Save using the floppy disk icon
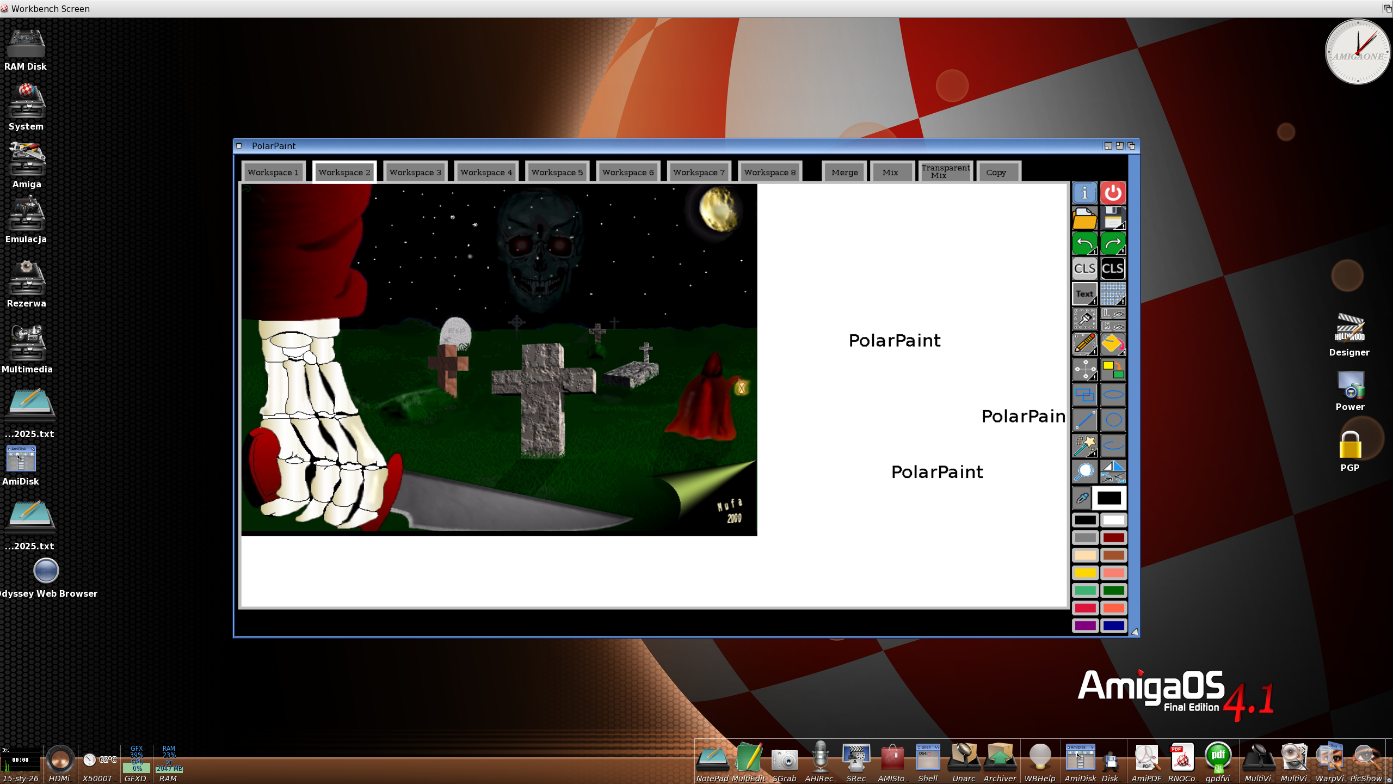The height and width of the screenshot is (784, 1393). pos(1113,218)
